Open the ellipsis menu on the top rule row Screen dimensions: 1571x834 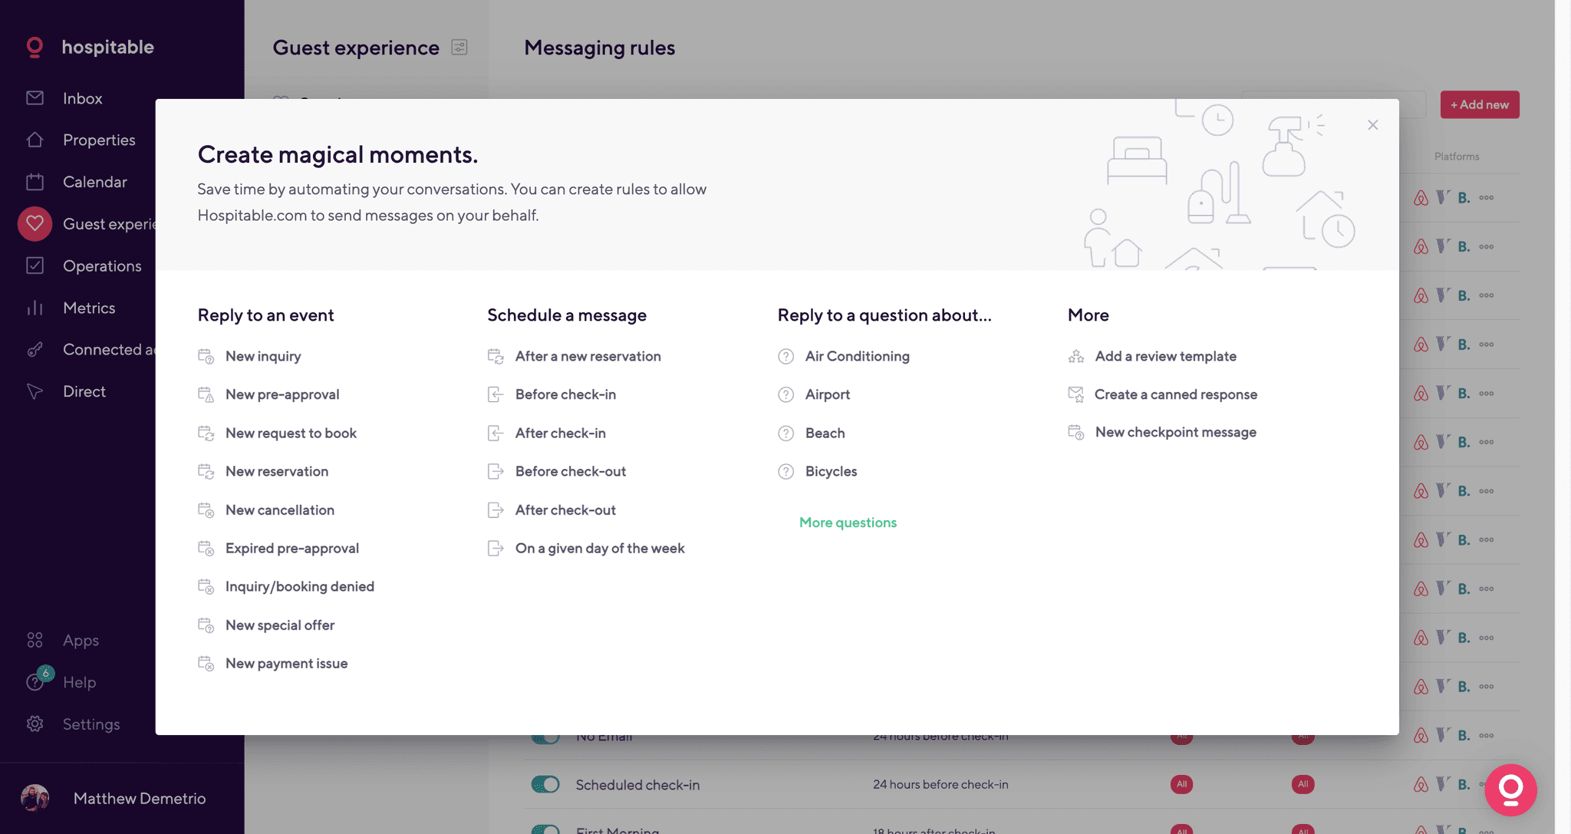[x=1487, y=197]
